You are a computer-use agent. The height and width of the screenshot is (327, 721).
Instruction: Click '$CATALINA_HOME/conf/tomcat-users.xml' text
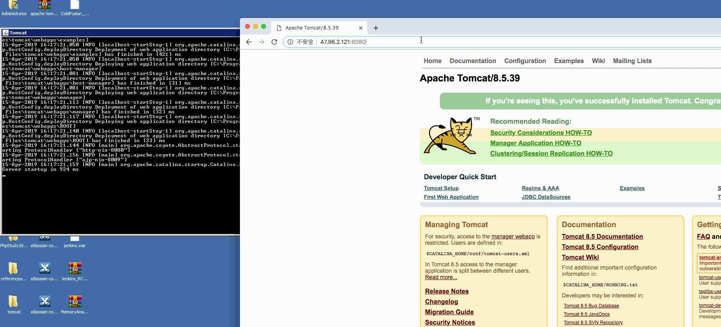point(478,254)
